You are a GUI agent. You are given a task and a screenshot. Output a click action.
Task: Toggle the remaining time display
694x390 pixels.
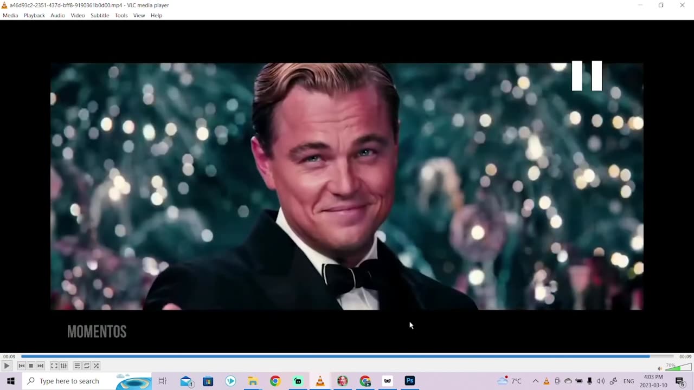tap(685, 356)
